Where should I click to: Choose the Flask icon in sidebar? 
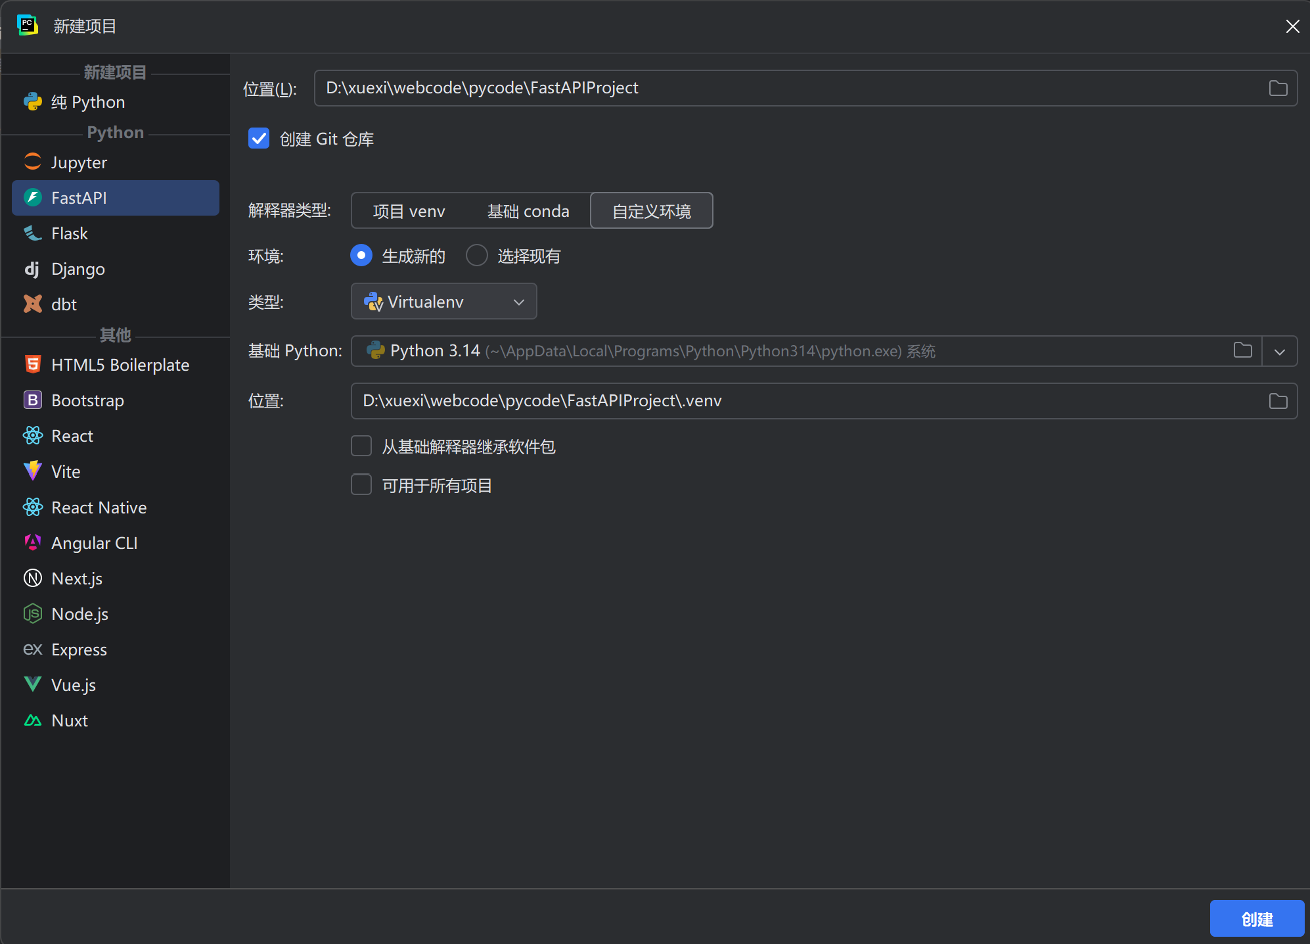coord(33,233)
